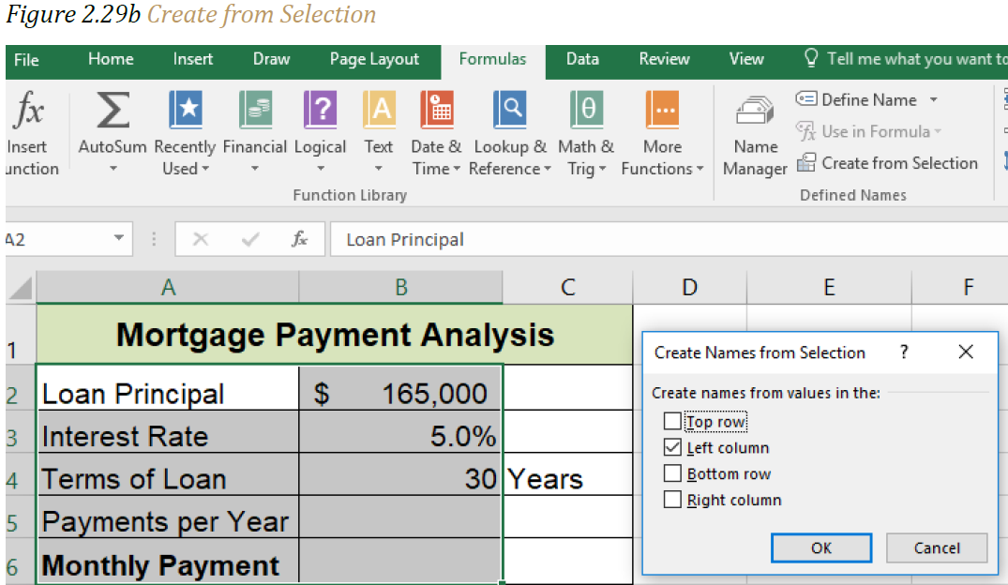Switch to the Insert tab

193,59
